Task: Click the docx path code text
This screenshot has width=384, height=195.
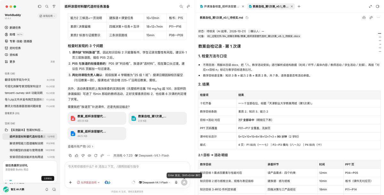Action: click(x=254, y=36)
